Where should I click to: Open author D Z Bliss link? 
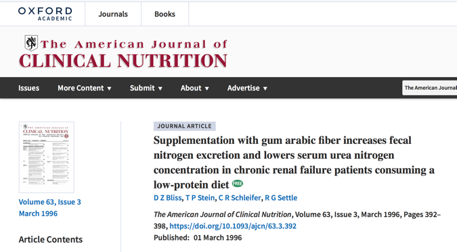click(x=168, y=198)
